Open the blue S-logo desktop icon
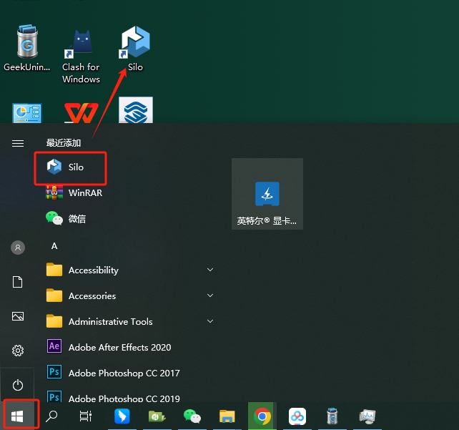Screen dimensions: 459x430 [x=136, y=110]
